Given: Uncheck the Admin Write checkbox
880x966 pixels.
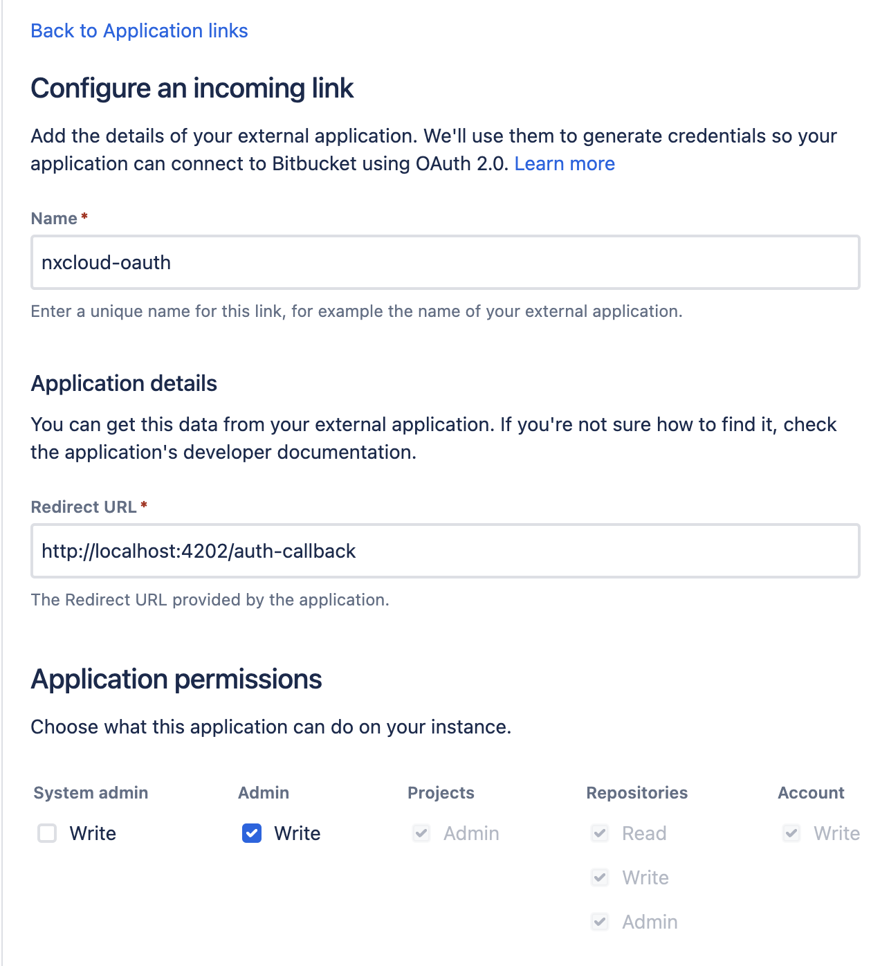Looking at the screenshot, I should tap(252, 833).
